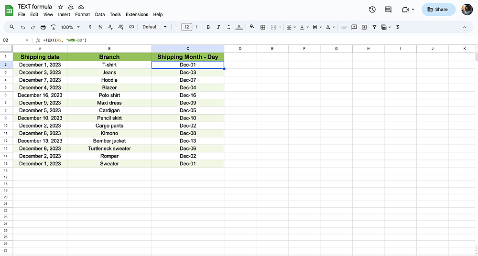Star the TEXT formula document
The width and height of the screenshot is (478, 256).
coord(61,7)
